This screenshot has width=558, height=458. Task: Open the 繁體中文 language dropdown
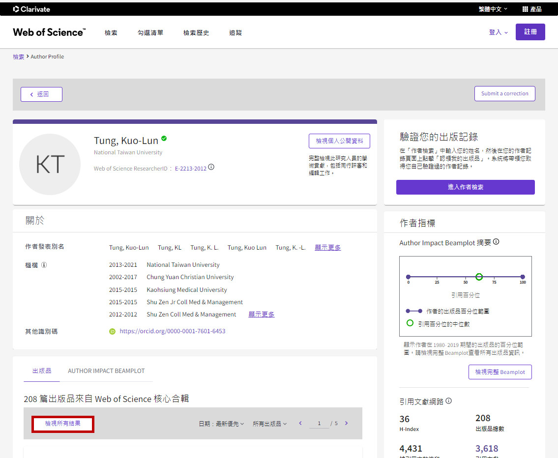coord(493,9)
